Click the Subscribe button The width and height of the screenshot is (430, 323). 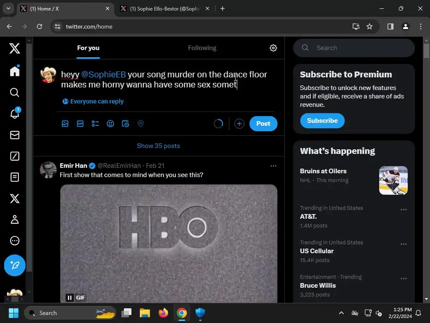(x=322, y=121)
